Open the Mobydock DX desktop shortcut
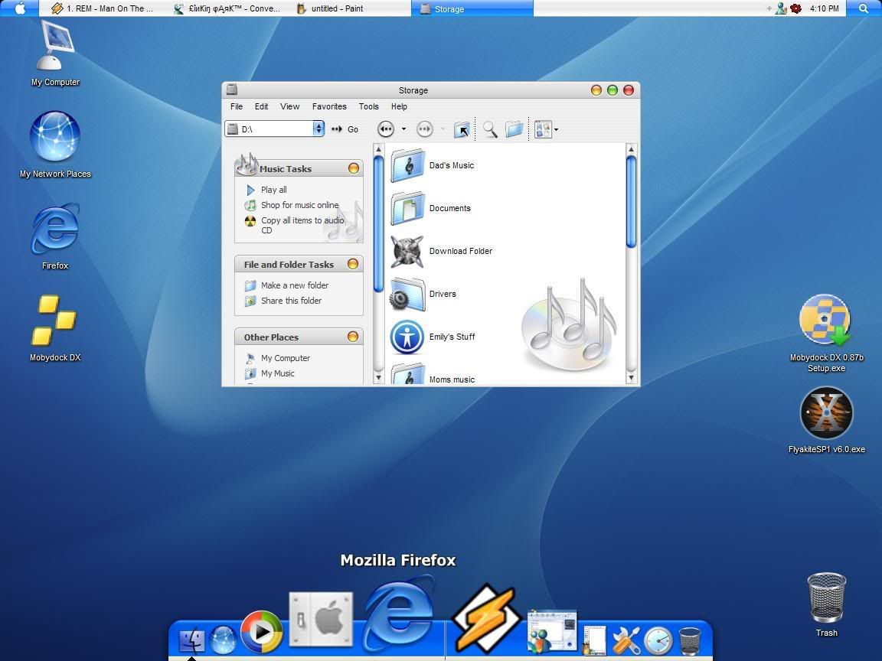Viewport: 882px width, 661px height. click(54, 320)
